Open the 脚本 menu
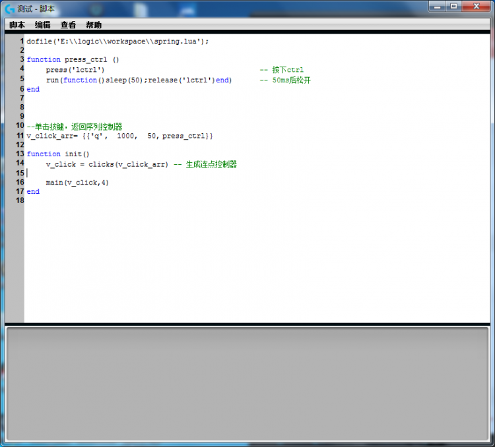The width and height of the screenshot is (495, 447). point(17,25)
